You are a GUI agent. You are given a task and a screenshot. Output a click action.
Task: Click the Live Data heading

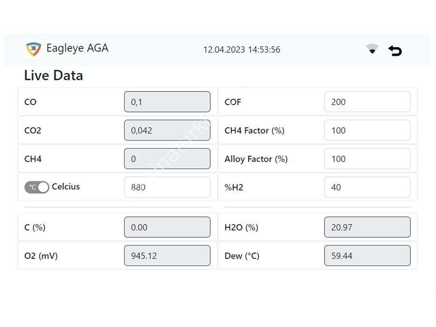click(x=53, y=76)
